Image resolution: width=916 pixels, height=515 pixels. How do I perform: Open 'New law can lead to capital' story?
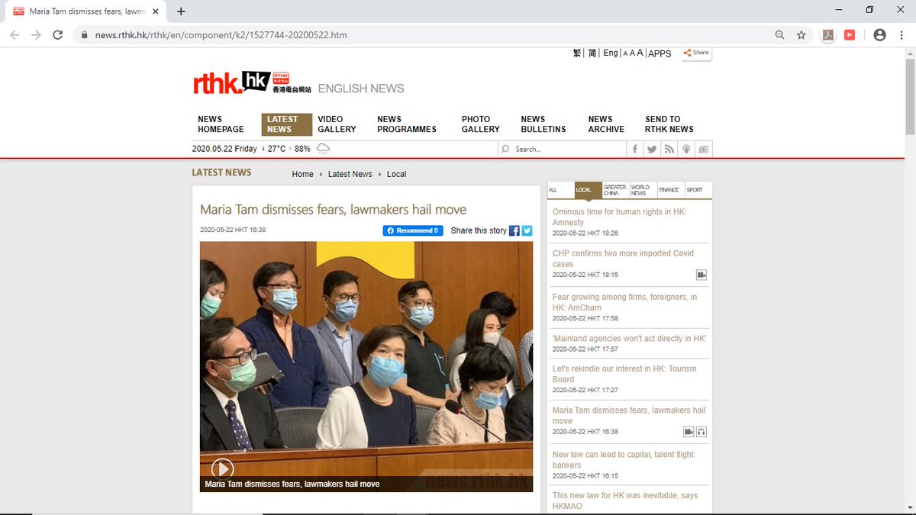pyautogui.click(x=624, y=459)
